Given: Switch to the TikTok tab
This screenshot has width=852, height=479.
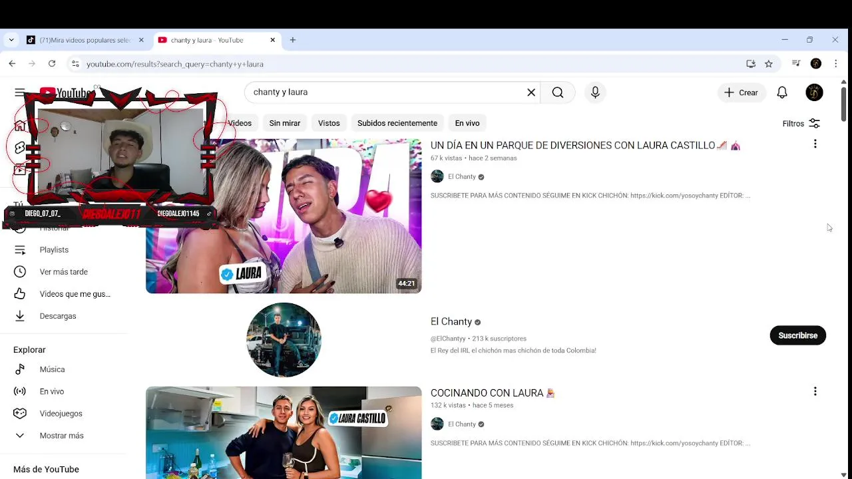Looking at the screenshot, I should click(85, 40).
